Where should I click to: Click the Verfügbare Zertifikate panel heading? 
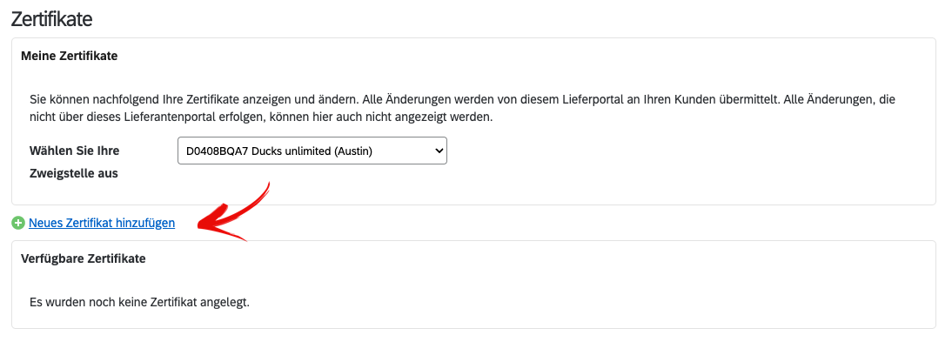point(84,258)
